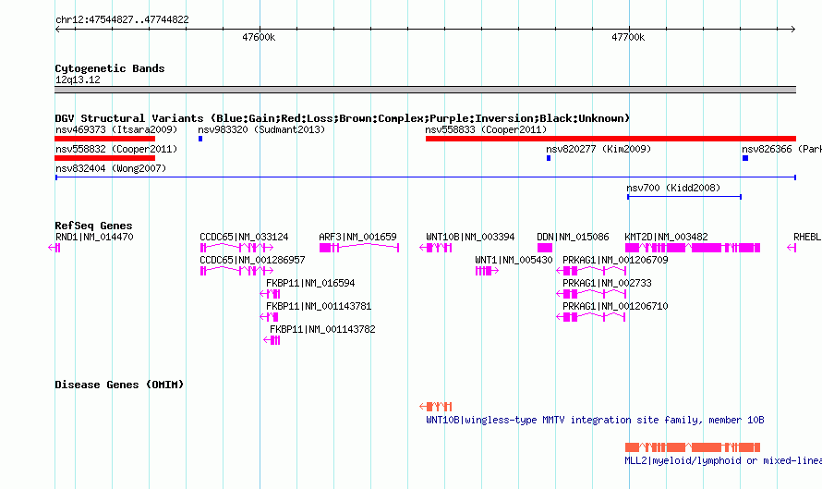822x489 pixels.
Task: Click the WNT1 NM_005430 gene glyph
Action: (487, 271)
